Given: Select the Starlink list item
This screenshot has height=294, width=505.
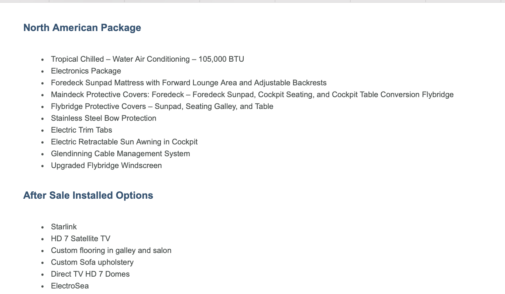Looking at the screenshot, I should click(x=64, y=227).
